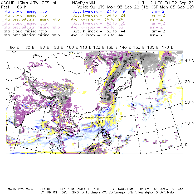
Task: Click the '40 N' latitude label
Action: click(x=189, y=61)
